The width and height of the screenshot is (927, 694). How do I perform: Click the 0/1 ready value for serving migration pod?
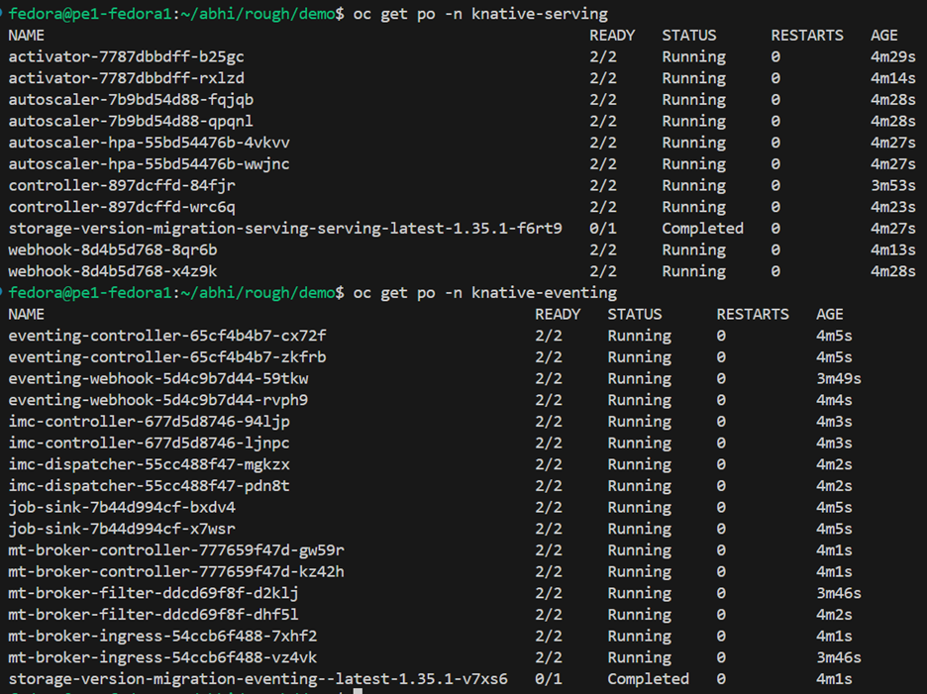point(602,229)
